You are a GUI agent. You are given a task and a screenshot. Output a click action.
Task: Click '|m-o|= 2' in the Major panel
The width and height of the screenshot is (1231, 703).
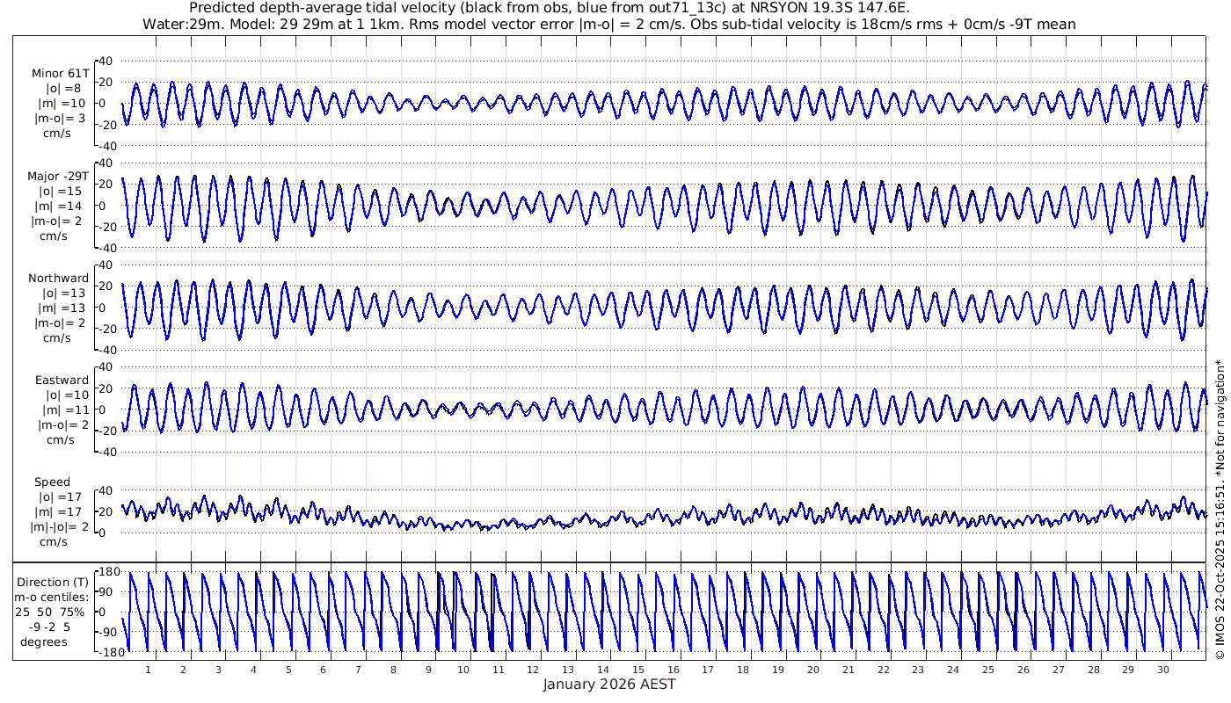pos(56,221)
